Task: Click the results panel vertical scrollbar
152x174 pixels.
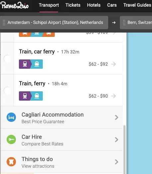Action: point(124,149)
